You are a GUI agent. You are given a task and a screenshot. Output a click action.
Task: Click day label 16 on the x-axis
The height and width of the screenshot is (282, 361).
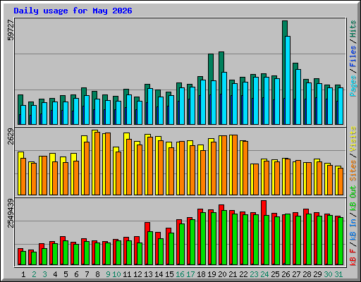point(180,274)
